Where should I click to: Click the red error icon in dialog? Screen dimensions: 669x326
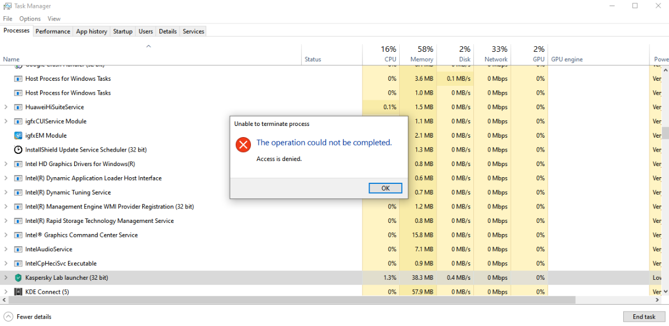pyautogui.click(x=243, y=145)
